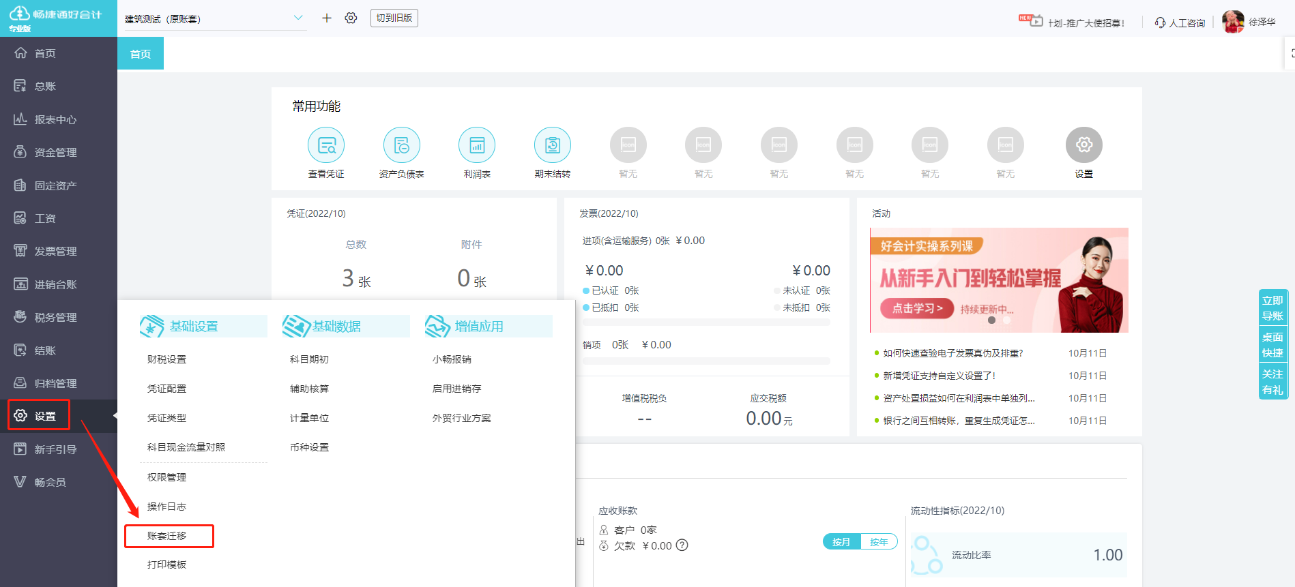1295x587 pixels.
Task: Switch to the 首页 tab
Action: pos(141,54)
